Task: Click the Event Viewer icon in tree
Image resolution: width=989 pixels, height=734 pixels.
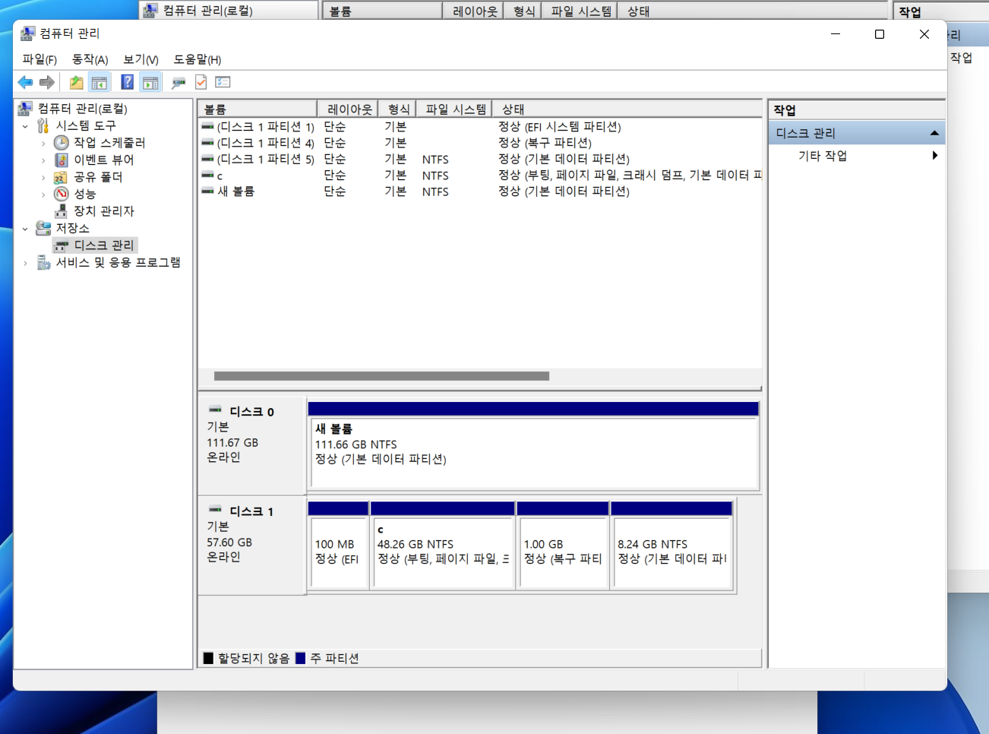Action: [62, 160]
